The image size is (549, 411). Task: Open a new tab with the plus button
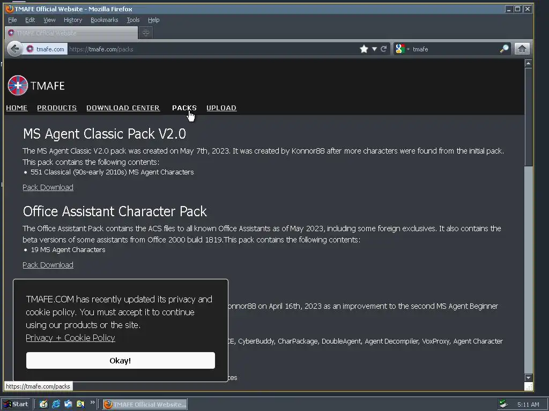(146, 33)
